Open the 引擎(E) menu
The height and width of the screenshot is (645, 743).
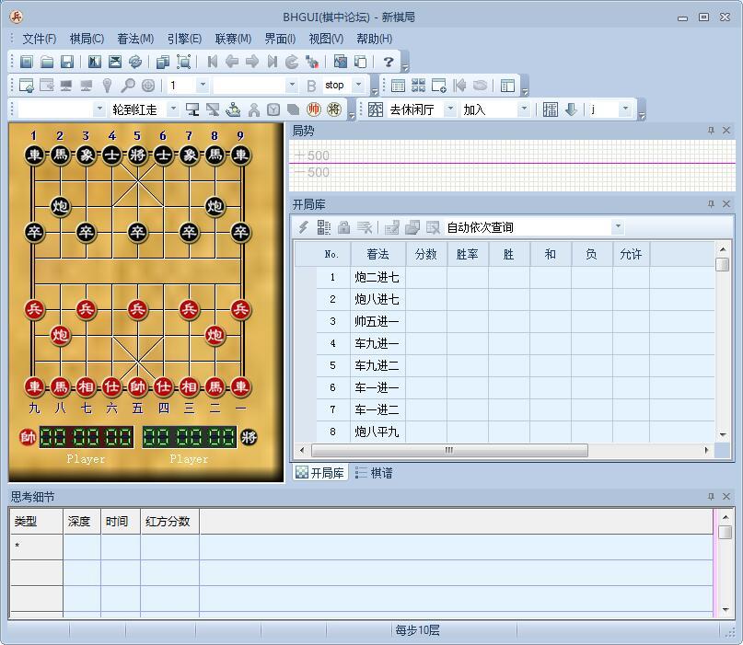tap(184, 39)
